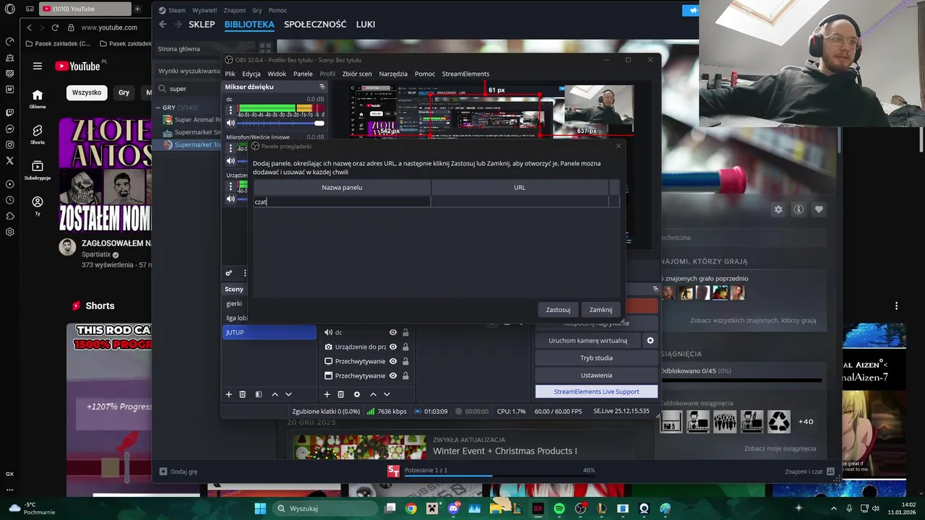The image size is (925, 520).
Task: Click StreamElements Live Support button
Action: coord(596,391)
